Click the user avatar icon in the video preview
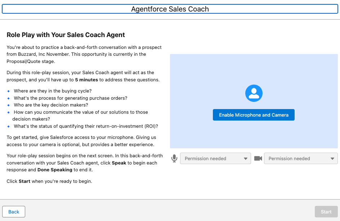This screenshot has height=221, width=340. point(254,93)
